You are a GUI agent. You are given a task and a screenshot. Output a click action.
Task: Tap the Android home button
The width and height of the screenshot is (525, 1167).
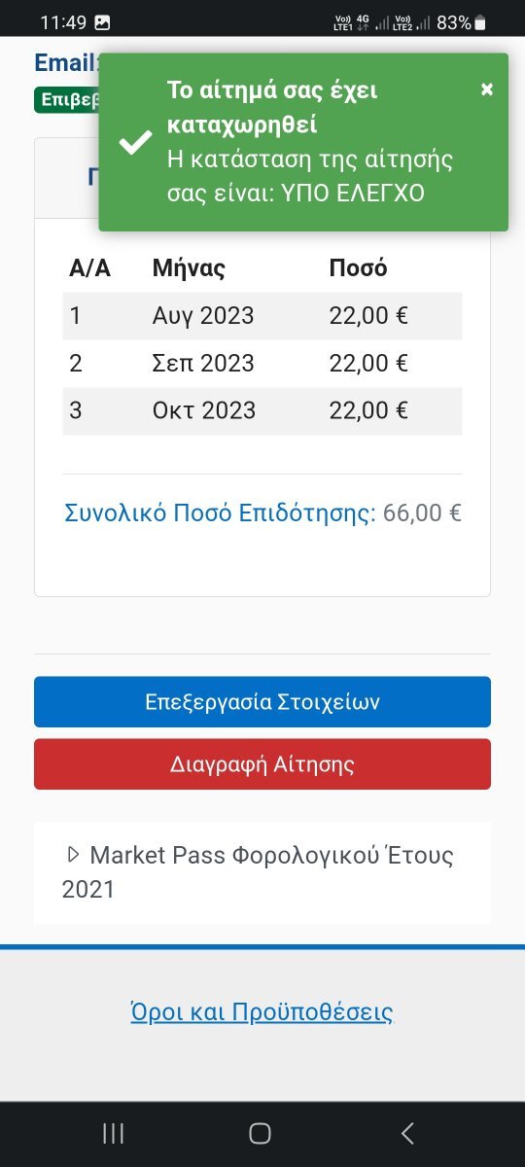pyautogui.click(x=260, y=1133)
